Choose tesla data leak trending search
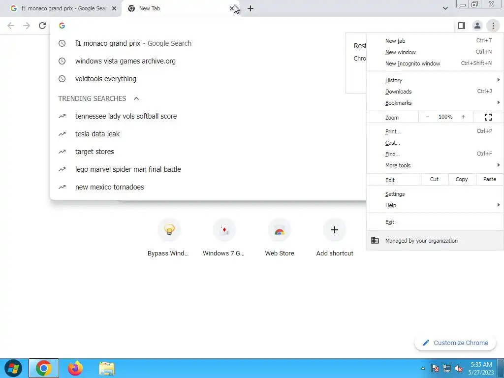 pos(208,134)
